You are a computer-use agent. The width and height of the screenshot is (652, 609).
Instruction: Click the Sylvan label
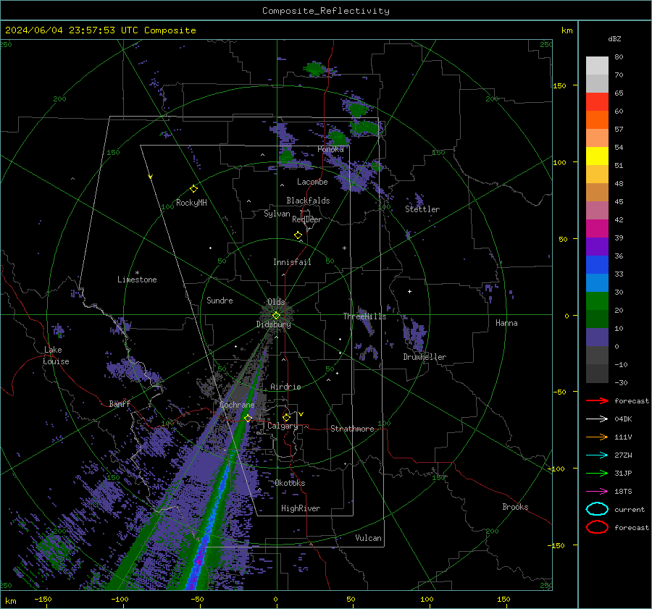click(x=277, y=214)
